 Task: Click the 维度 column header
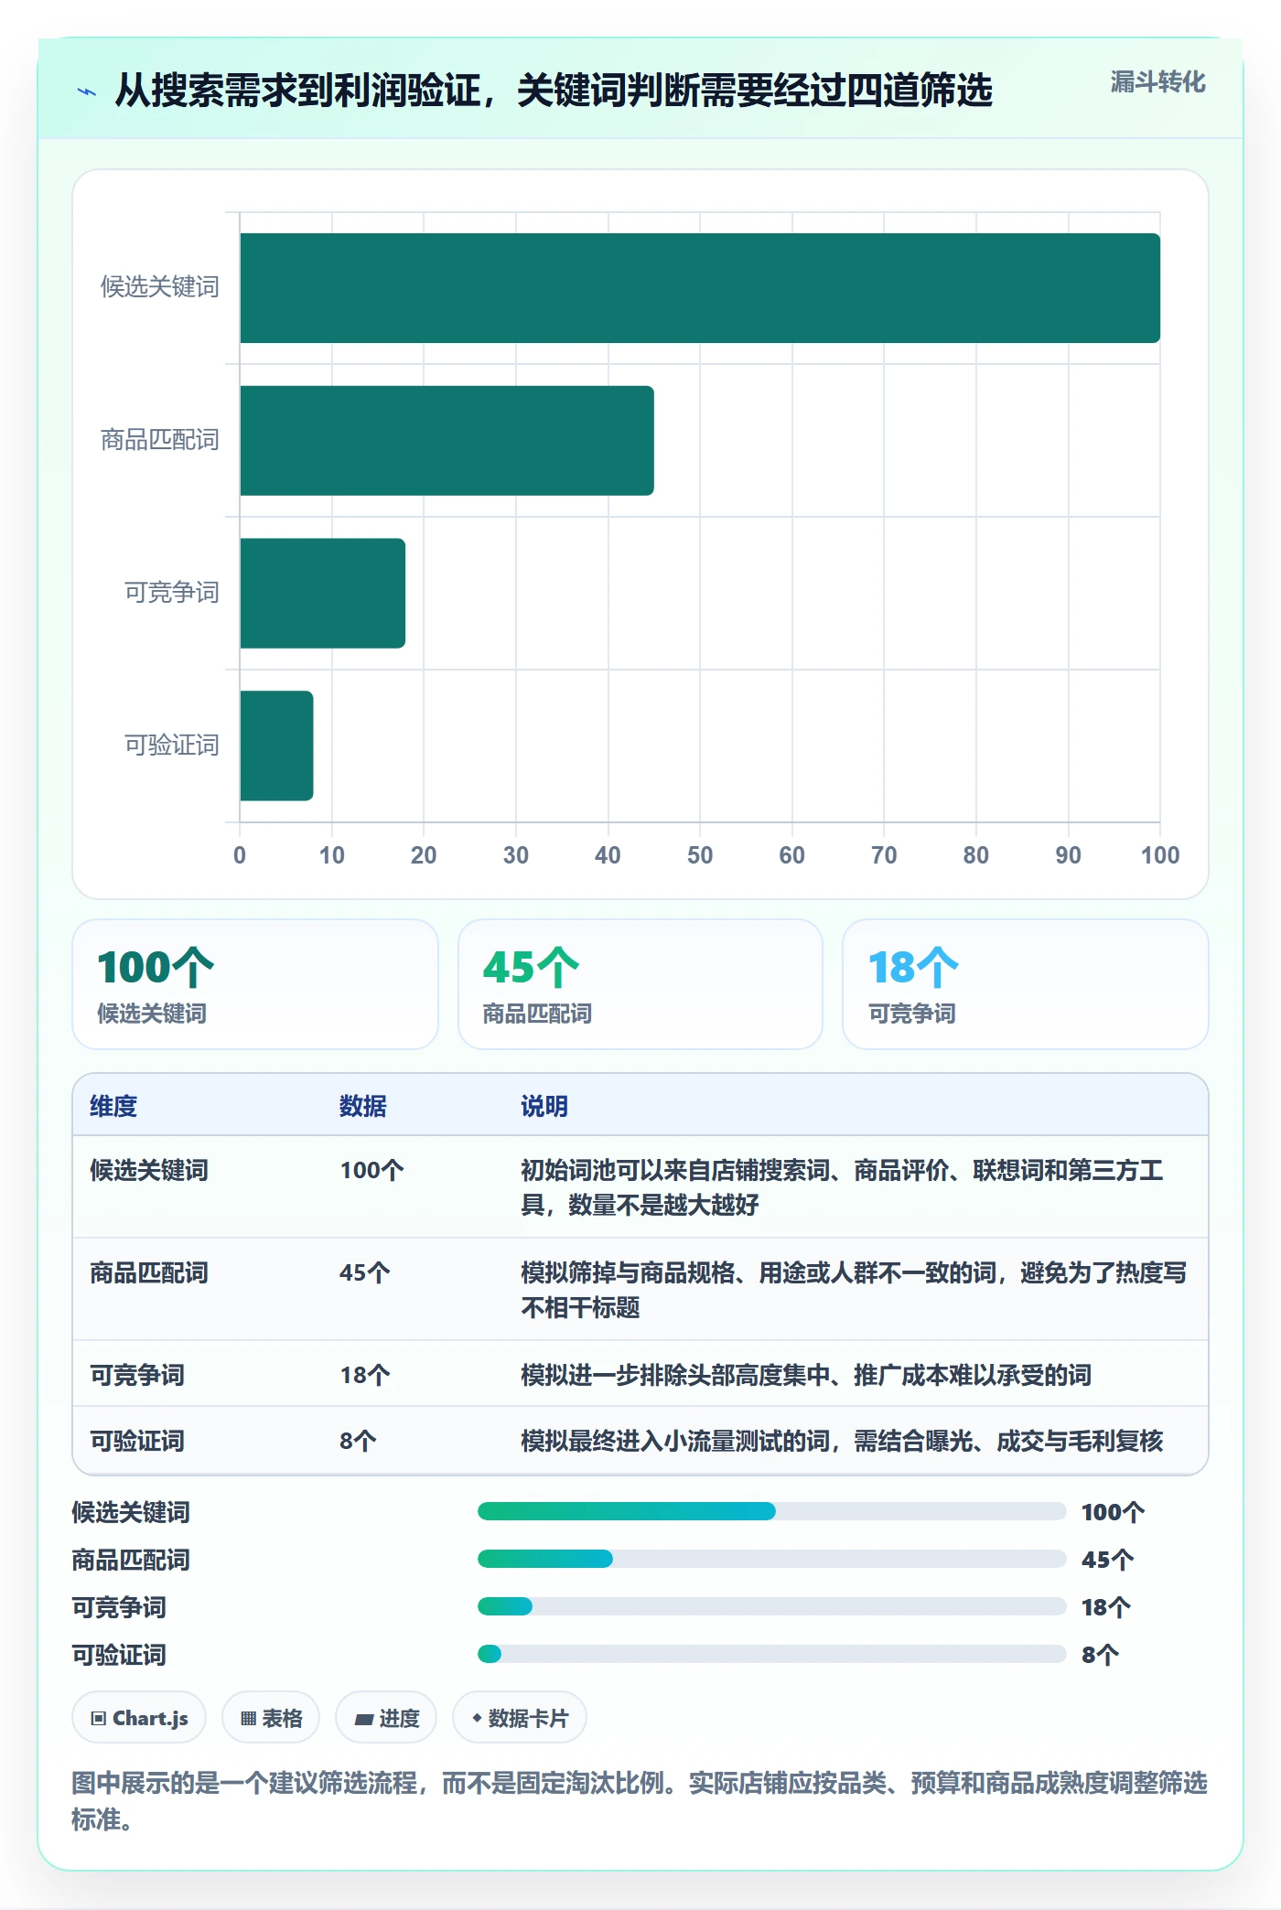click(x=113, y=1106)
